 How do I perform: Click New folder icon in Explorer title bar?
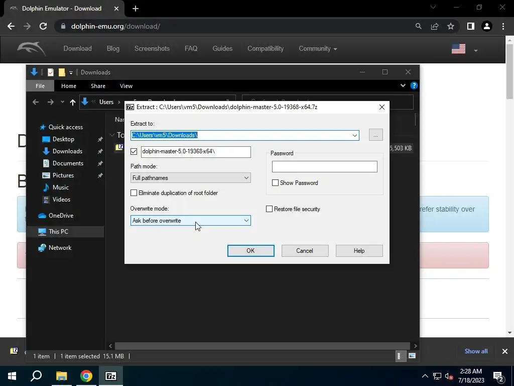[62, 72]
